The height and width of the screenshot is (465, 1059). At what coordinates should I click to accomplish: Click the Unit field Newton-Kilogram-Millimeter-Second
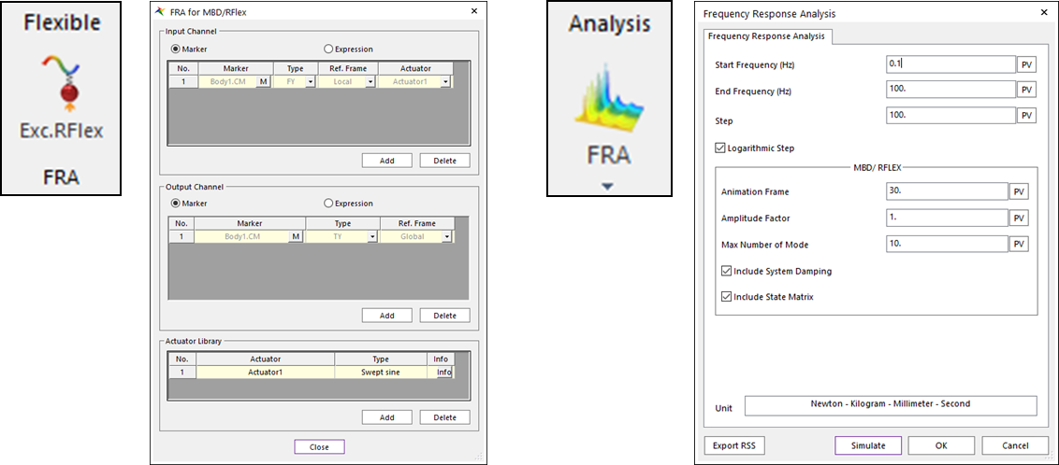[891, 405]
